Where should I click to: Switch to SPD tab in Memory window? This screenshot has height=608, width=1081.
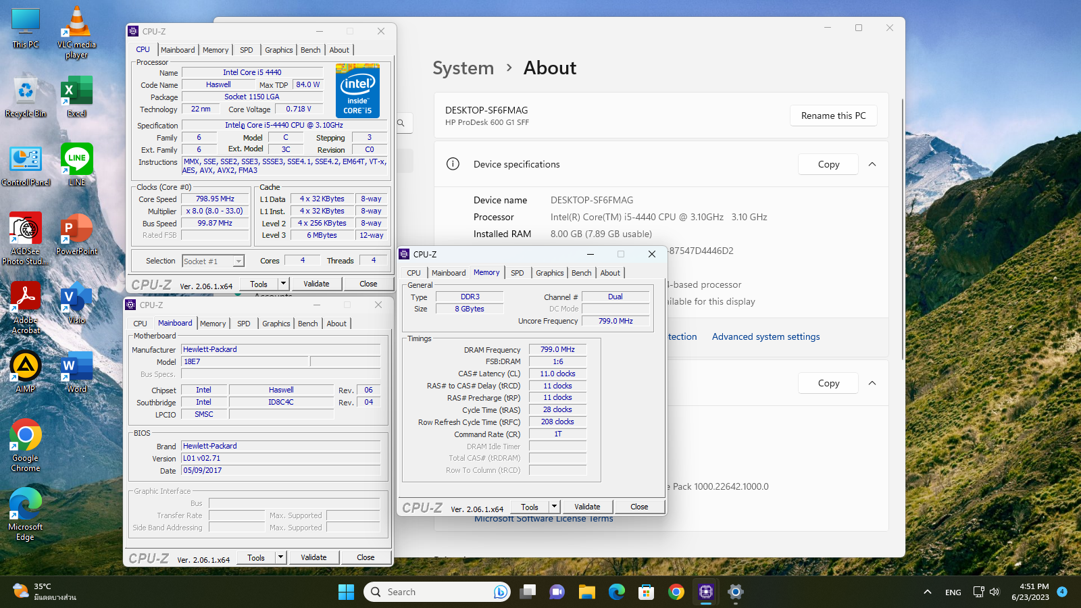click(517, 273)
